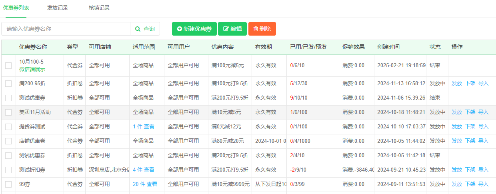Switch to the 优惠券列表 tab

16,8
